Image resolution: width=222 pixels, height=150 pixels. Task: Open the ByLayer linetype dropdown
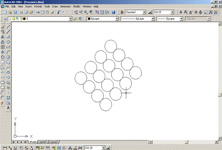[x=153, y=18]
